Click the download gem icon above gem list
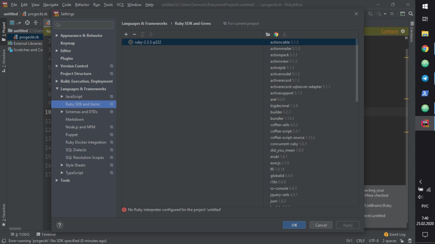Screen dimensions: 435x244 284,34
